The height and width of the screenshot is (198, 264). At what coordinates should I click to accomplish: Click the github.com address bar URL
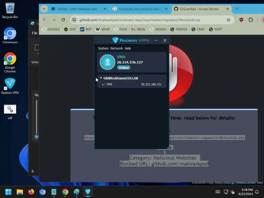coord(139,20)
